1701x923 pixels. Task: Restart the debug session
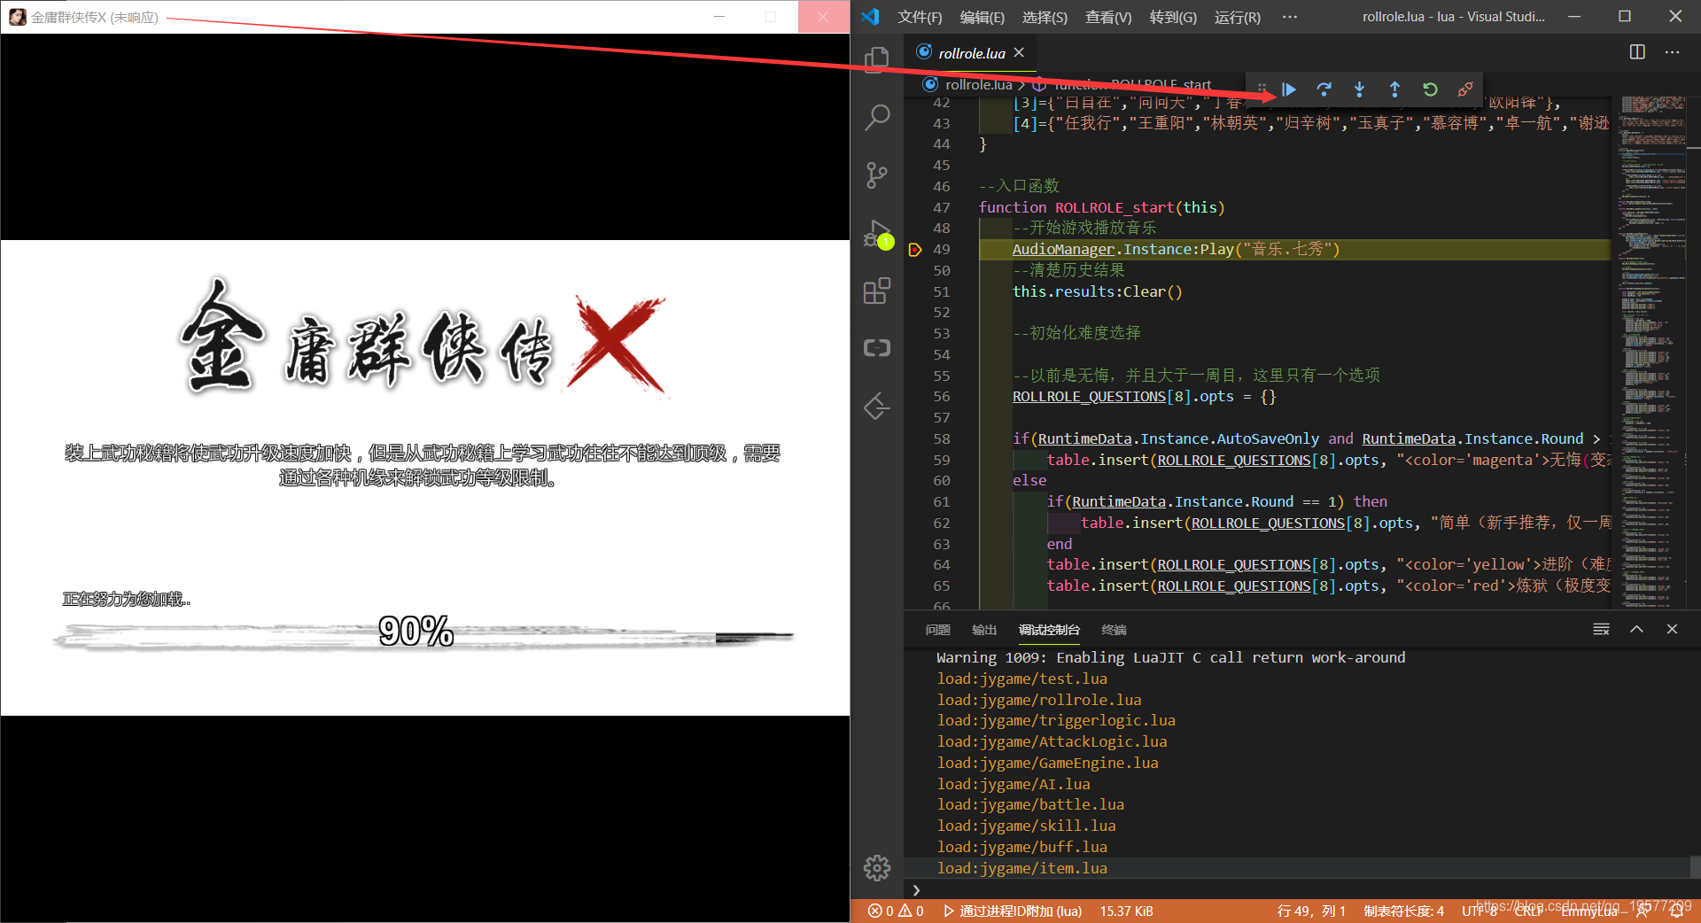tap(1430, 89)
